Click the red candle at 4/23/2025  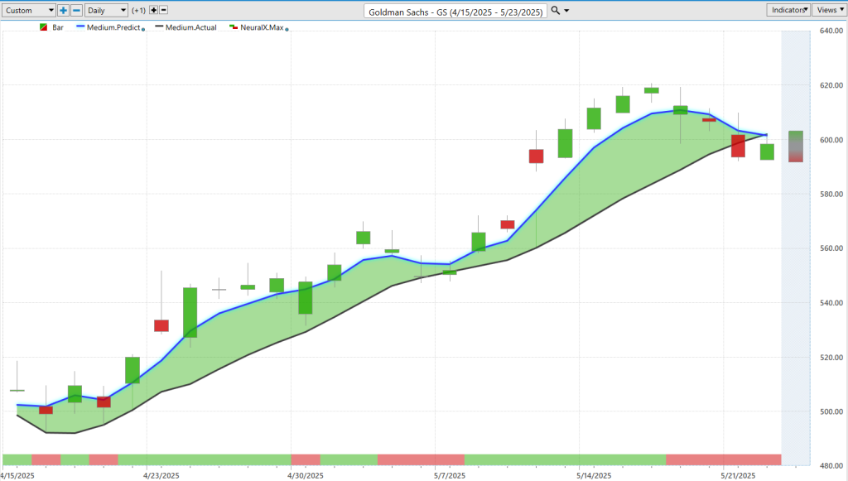click(161, 325)
